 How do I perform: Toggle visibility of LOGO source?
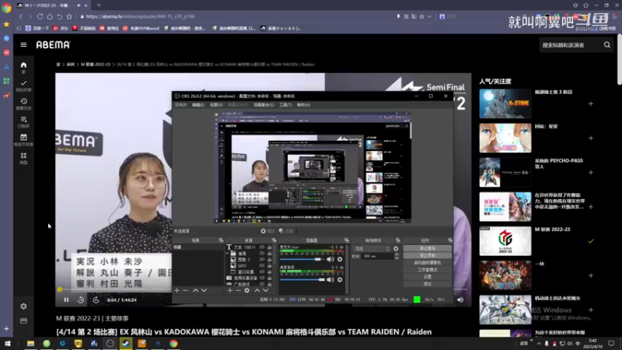click(262, 266)
